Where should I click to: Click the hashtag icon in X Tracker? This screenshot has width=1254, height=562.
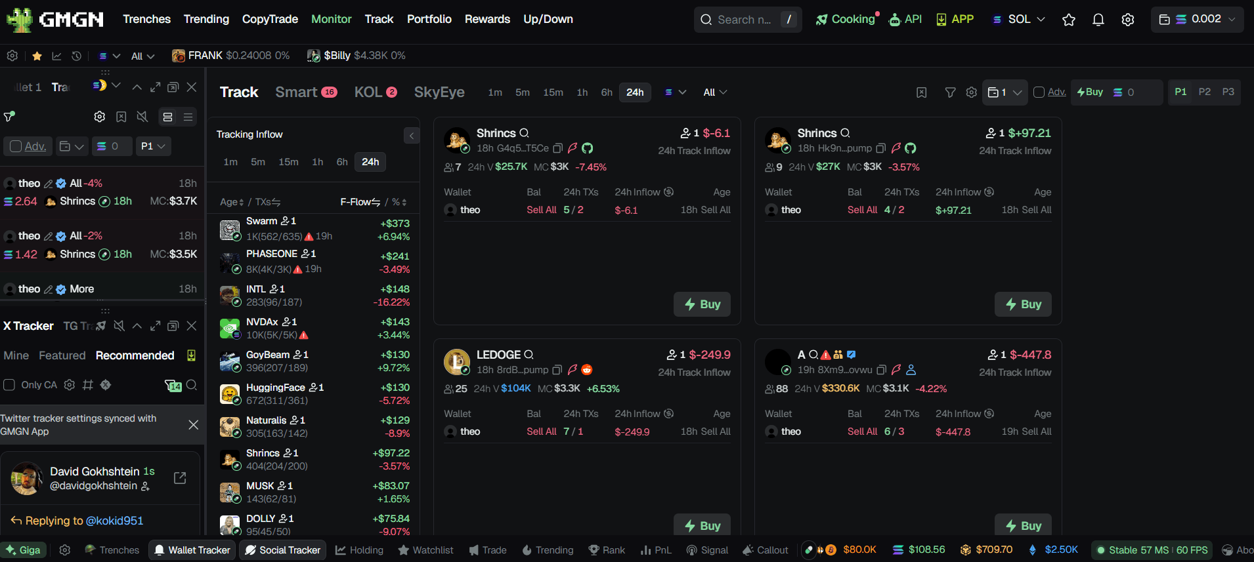click(x=88, y=385)
